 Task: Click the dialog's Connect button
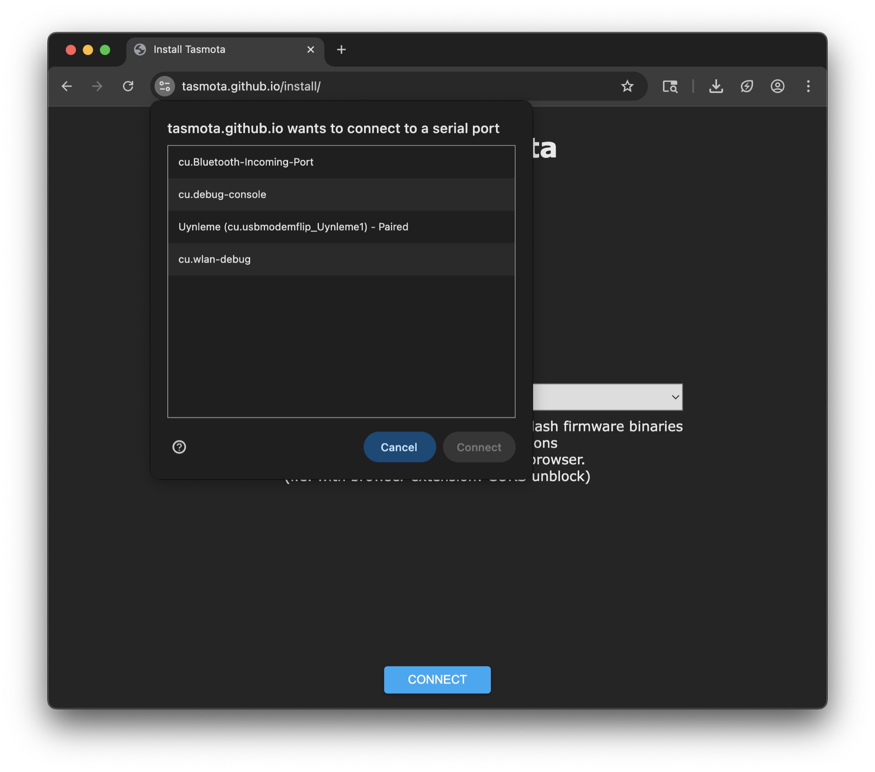[x=479, y=447]
